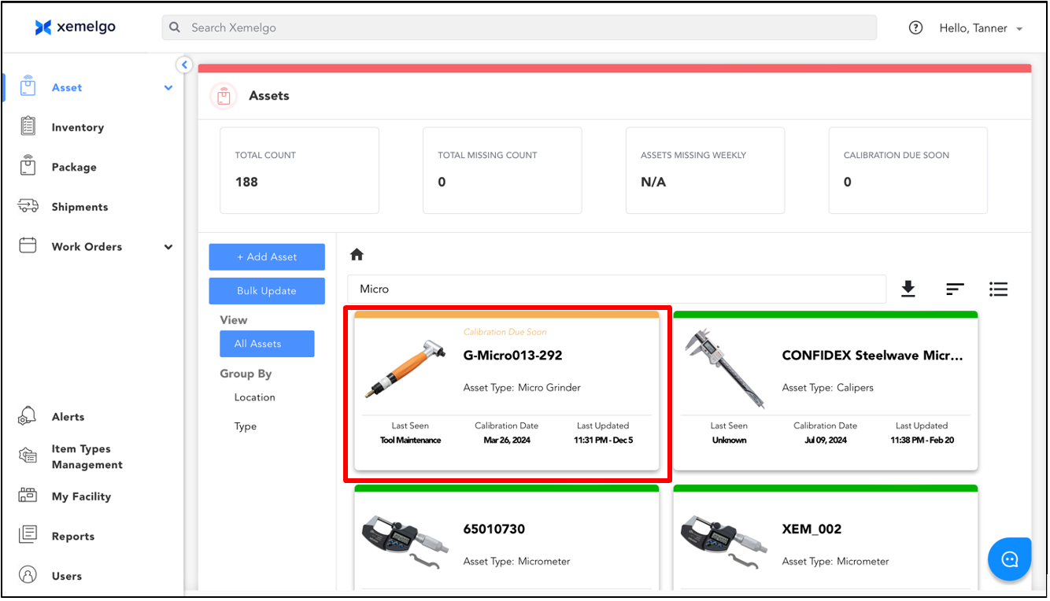Group assets by Location
The width and height of the screenshot is (1050, 601).
coord(255,397)
